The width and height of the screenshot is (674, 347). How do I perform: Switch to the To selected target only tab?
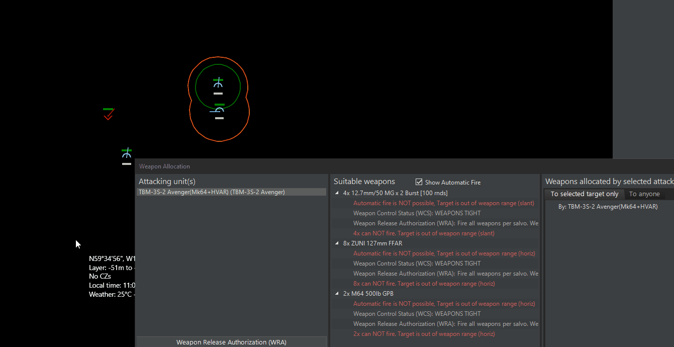585,194
